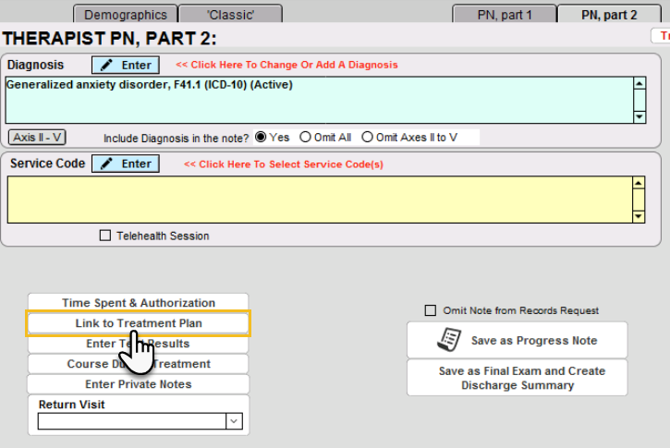670x448 pixels.
Task: Click the Axis II - V button
Action: (x=37, y=137)
